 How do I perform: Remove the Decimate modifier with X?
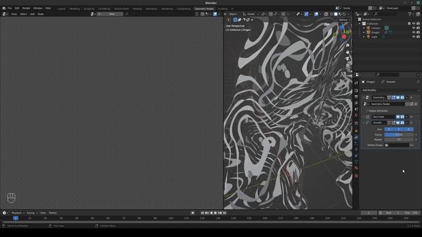click(x=411, y=117)
